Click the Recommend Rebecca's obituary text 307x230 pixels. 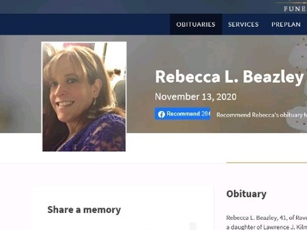(261, 115)
